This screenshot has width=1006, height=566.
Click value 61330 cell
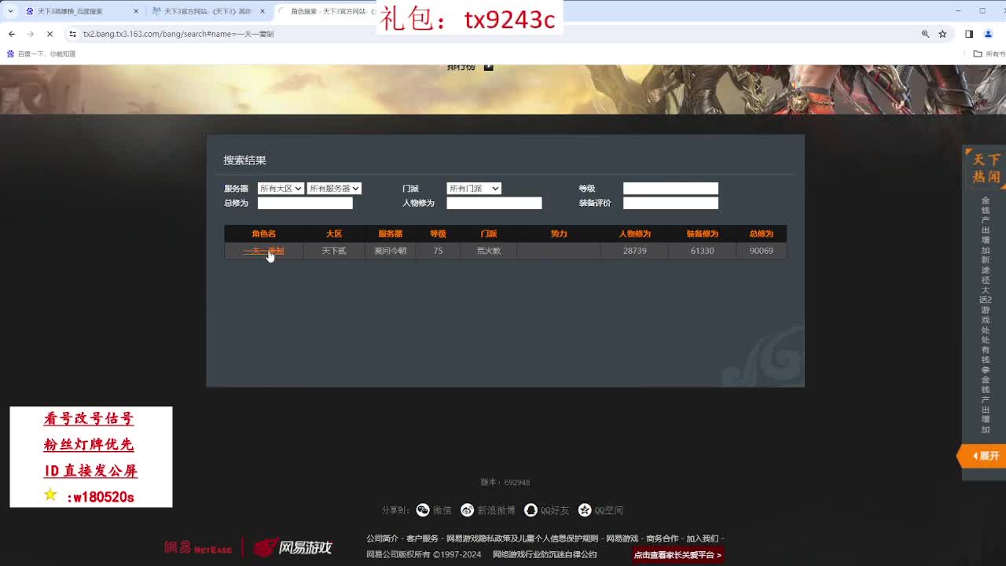tap(702, 251)
